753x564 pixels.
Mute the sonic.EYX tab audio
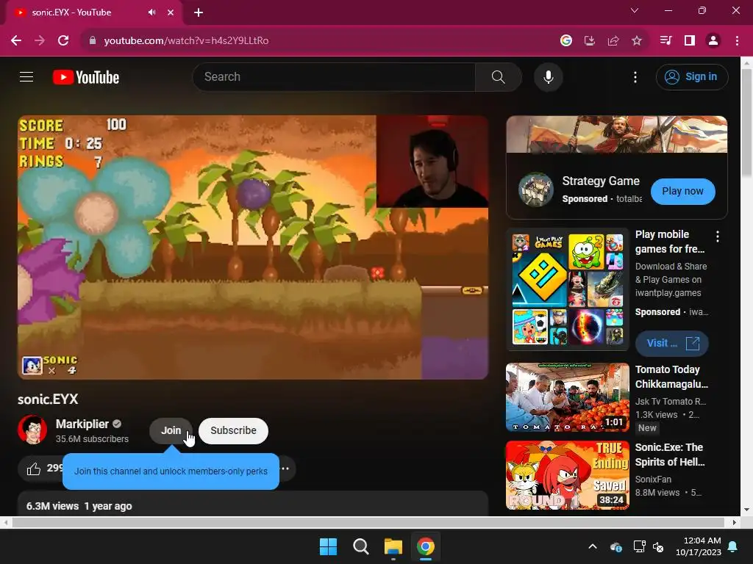(x=151, y=12)
